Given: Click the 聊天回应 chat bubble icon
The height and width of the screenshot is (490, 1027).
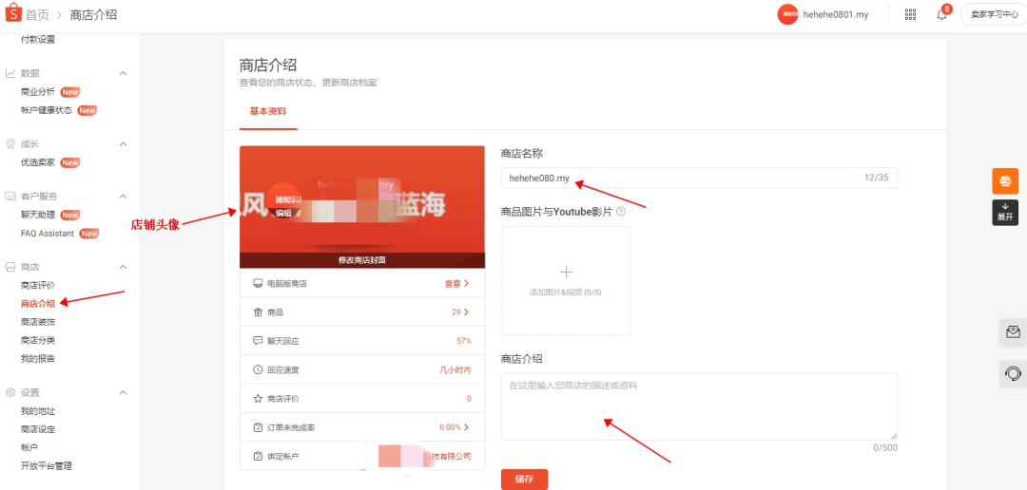Looking at the screenshot, I should click(258, 341).
